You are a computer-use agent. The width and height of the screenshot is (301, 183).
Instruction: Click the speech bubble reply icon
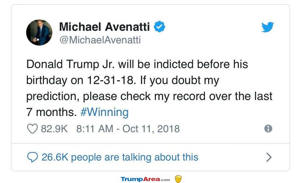pyautogui.click(x=32, y=157)
